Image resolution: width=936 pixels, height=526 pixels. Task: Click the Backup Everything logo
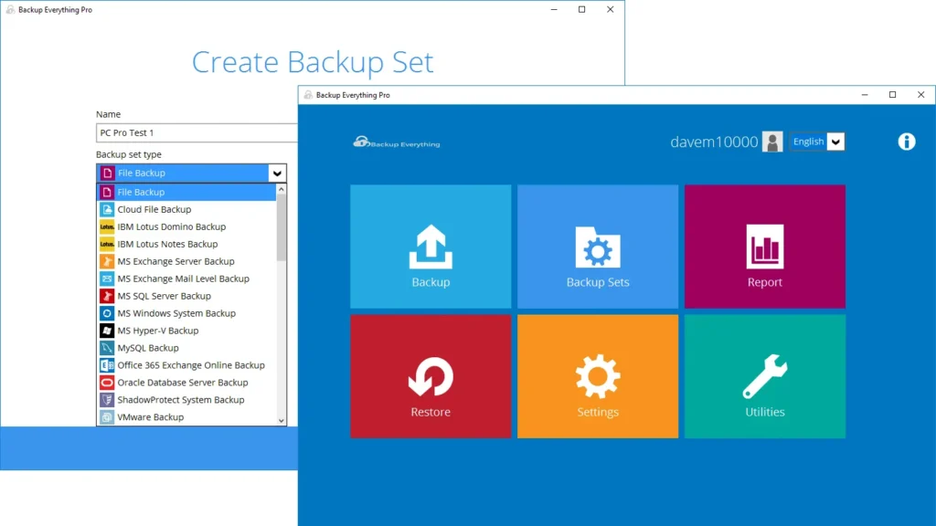[397, 142]
